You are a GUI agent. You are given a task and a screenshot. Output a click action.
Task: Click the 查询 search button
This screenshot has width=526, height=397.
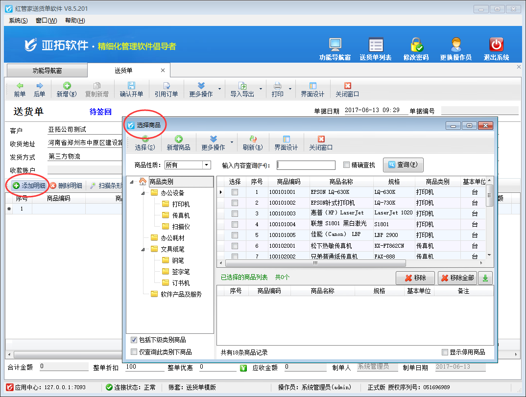pyautogui.click(x=403, y=165)
